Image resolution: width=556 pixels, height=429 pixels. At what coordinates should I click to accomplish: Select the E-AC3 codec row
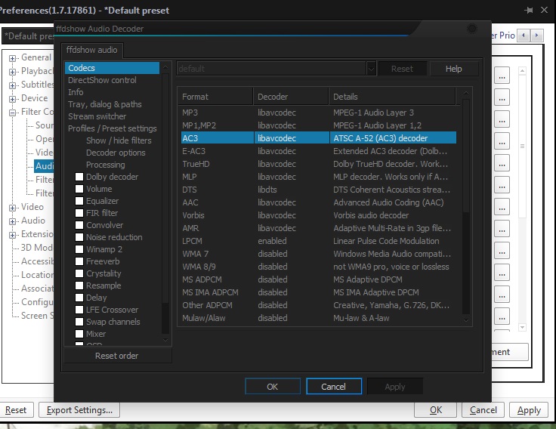click(x=319, y=151)
